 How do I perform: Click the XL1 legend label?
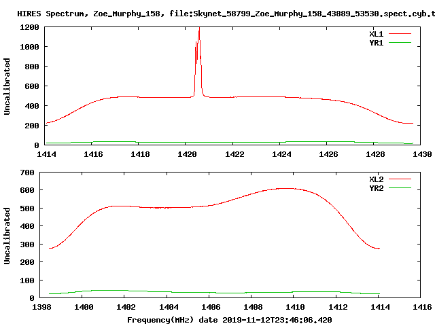376,34
